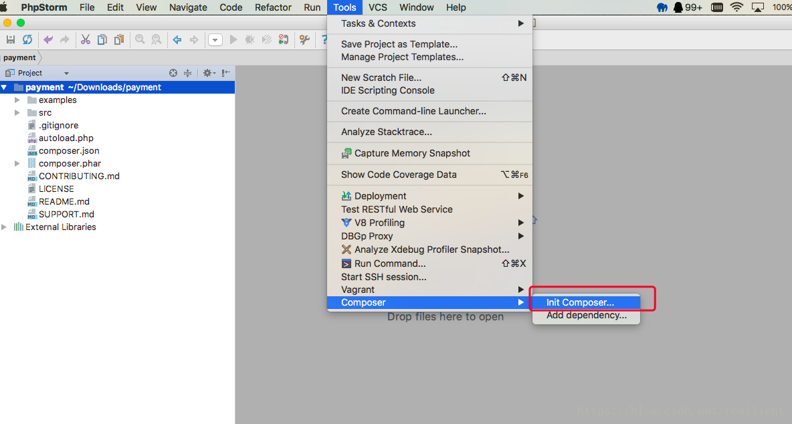Expand the examples folder
The height and width of the screenshot is (424, 792).
click(17, 100)
